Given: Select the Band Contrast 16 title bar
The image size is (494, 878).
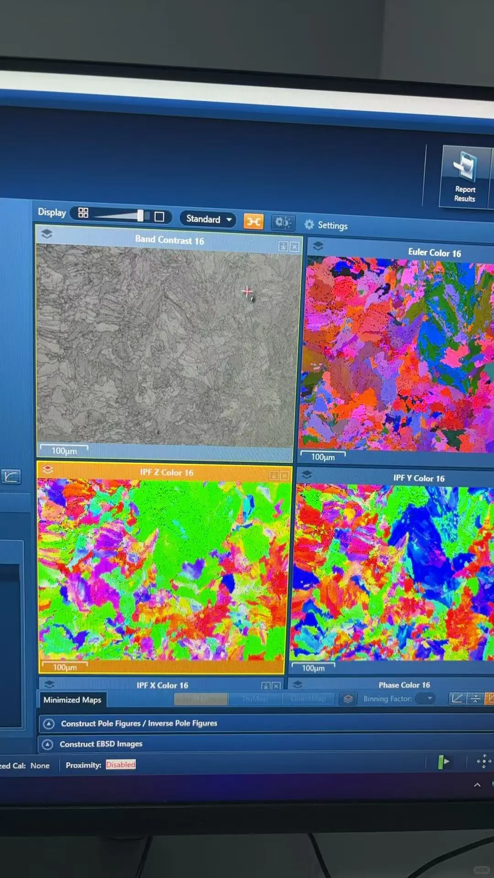Looking at the screenshot, I should 170,240.
